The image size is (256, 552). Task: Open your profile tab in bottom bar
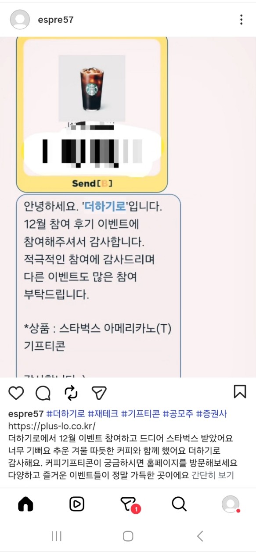click(231, 505)
